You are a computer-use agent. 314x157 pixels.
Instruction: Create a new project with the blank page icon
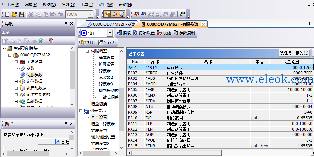pos(7,14)
